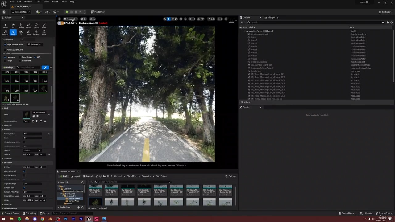Image resolution: width=395 pixels, height=222 pixels.
Task: Switch to the Viewport 2 tab
Action: click(272, 18)
